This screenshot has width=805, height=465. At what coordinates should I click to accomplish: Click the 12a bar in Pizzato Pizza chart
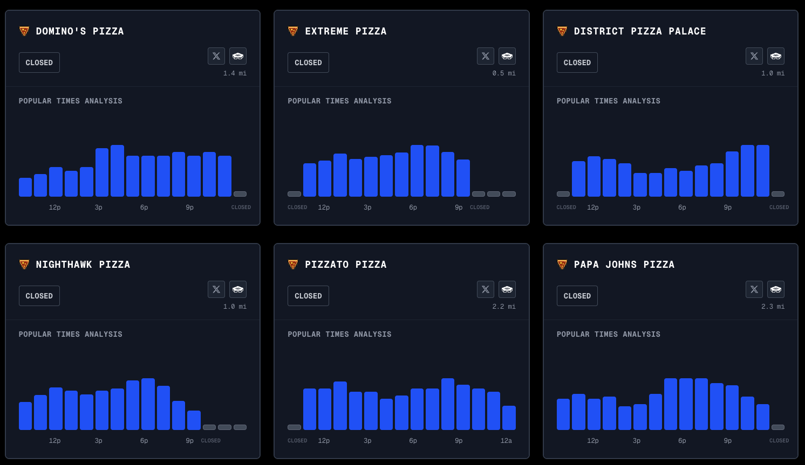[x=509, y=418]
